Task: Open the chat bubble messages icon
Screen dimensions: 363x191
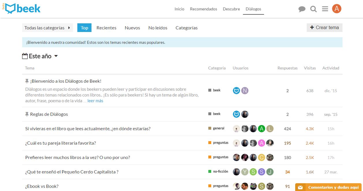Action: pyautogui.click(x=302, y=9)
